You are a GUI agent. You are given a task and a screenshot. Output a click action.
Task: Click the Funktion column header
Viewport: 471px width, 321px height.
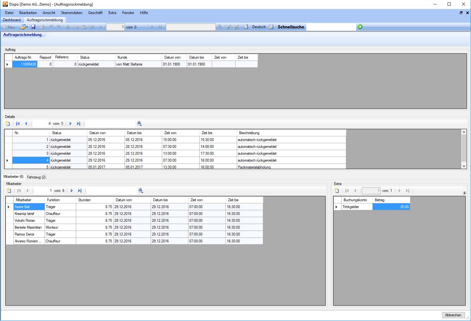click(61, 200)
